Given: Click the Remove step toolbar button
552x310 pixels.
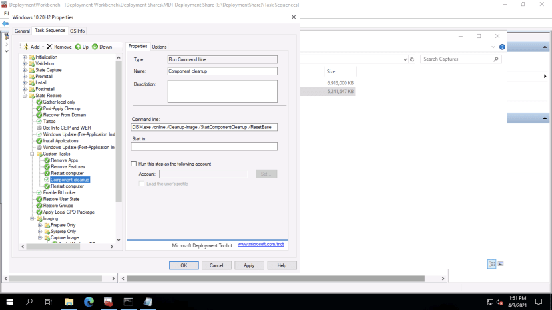Looking at the screenshot, I should (59, 47).
